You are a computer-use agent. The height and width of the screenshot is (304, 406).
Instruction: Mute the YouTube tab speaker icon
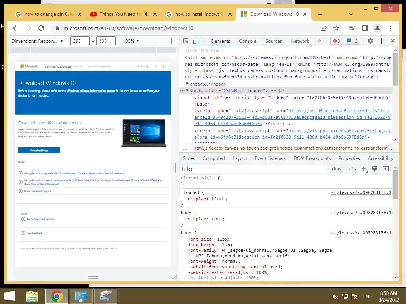147,14
